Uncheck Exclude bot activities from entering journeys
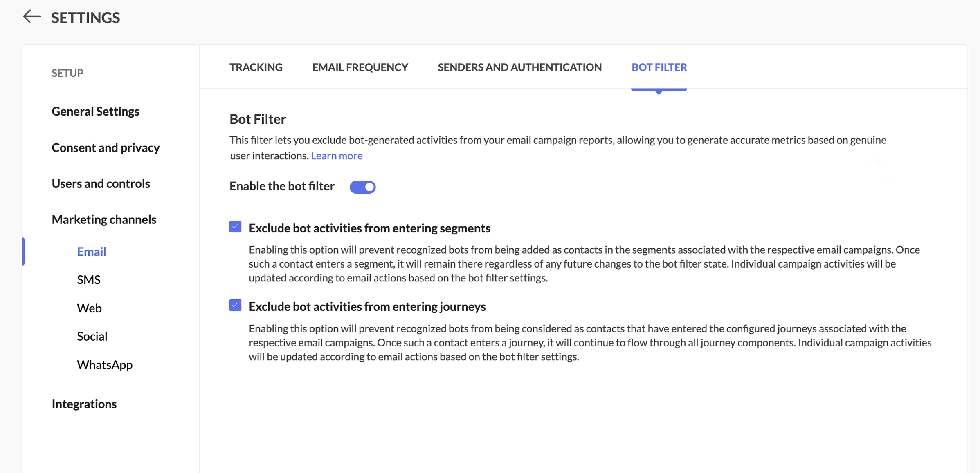This screenshot has height=473, width=980. coord(235,306)
